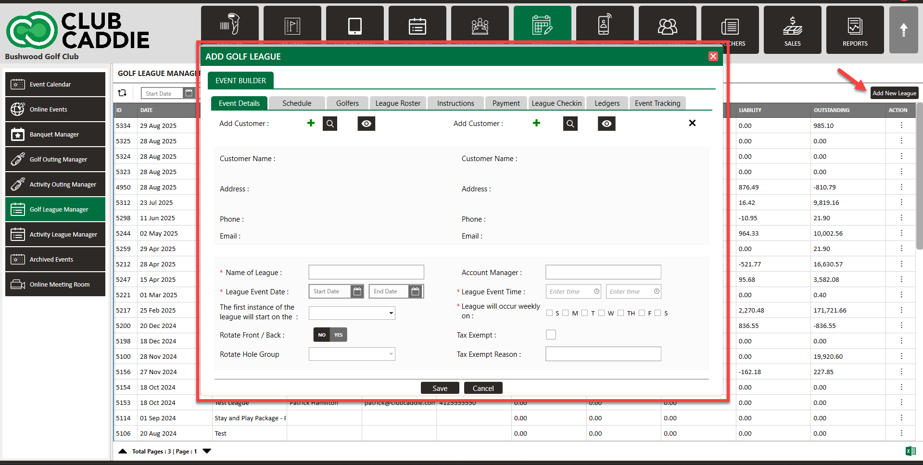The image size is (923, 465).
Task: Click the search magnifier for right Add Customer
Action: (x=570, y=124)
